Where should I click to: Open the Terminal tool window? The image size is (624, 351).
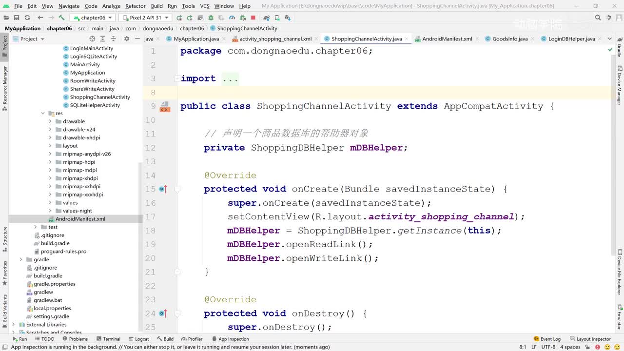tap(108, 339)
